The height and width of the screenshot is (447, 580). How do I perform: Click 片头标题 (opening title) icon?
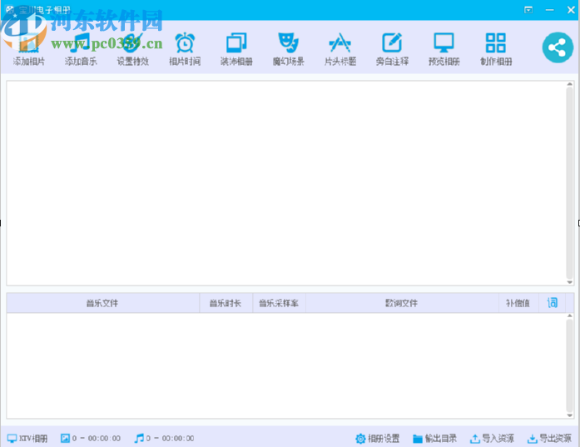click(x=340, y=43)
